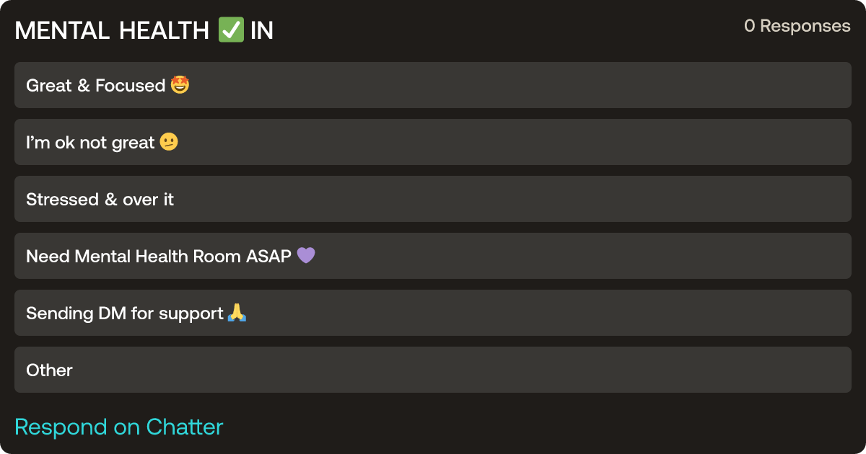Click the "MENTAL HEALTH" poll heading text

[x=112, y=31]
